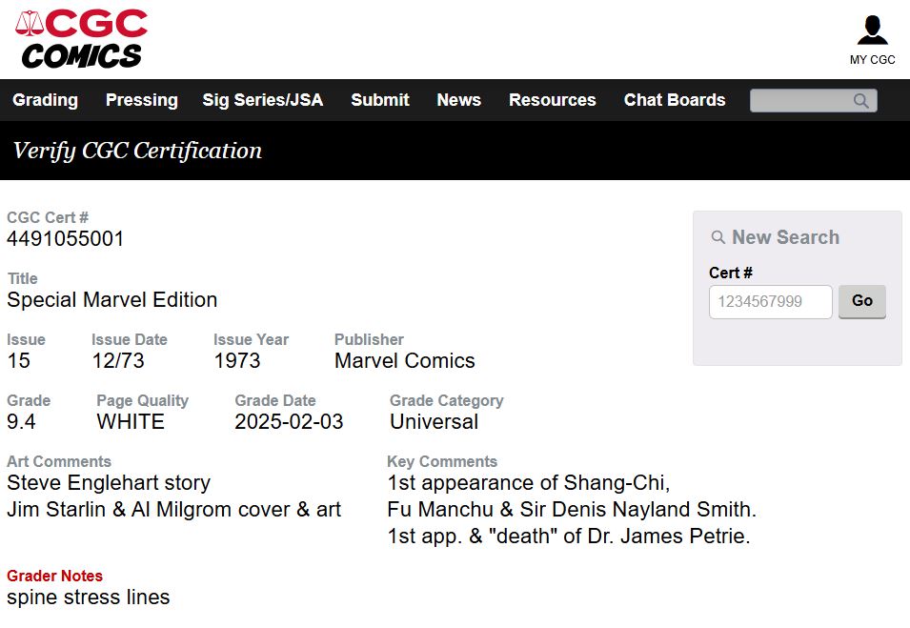Open the MY CGC profile icon
The width and height of the screenshot is (910, 628).
point(872,31)
